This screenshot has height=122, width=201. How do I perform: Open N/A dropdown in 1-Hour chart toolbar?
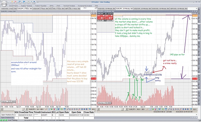pos(94,109)
